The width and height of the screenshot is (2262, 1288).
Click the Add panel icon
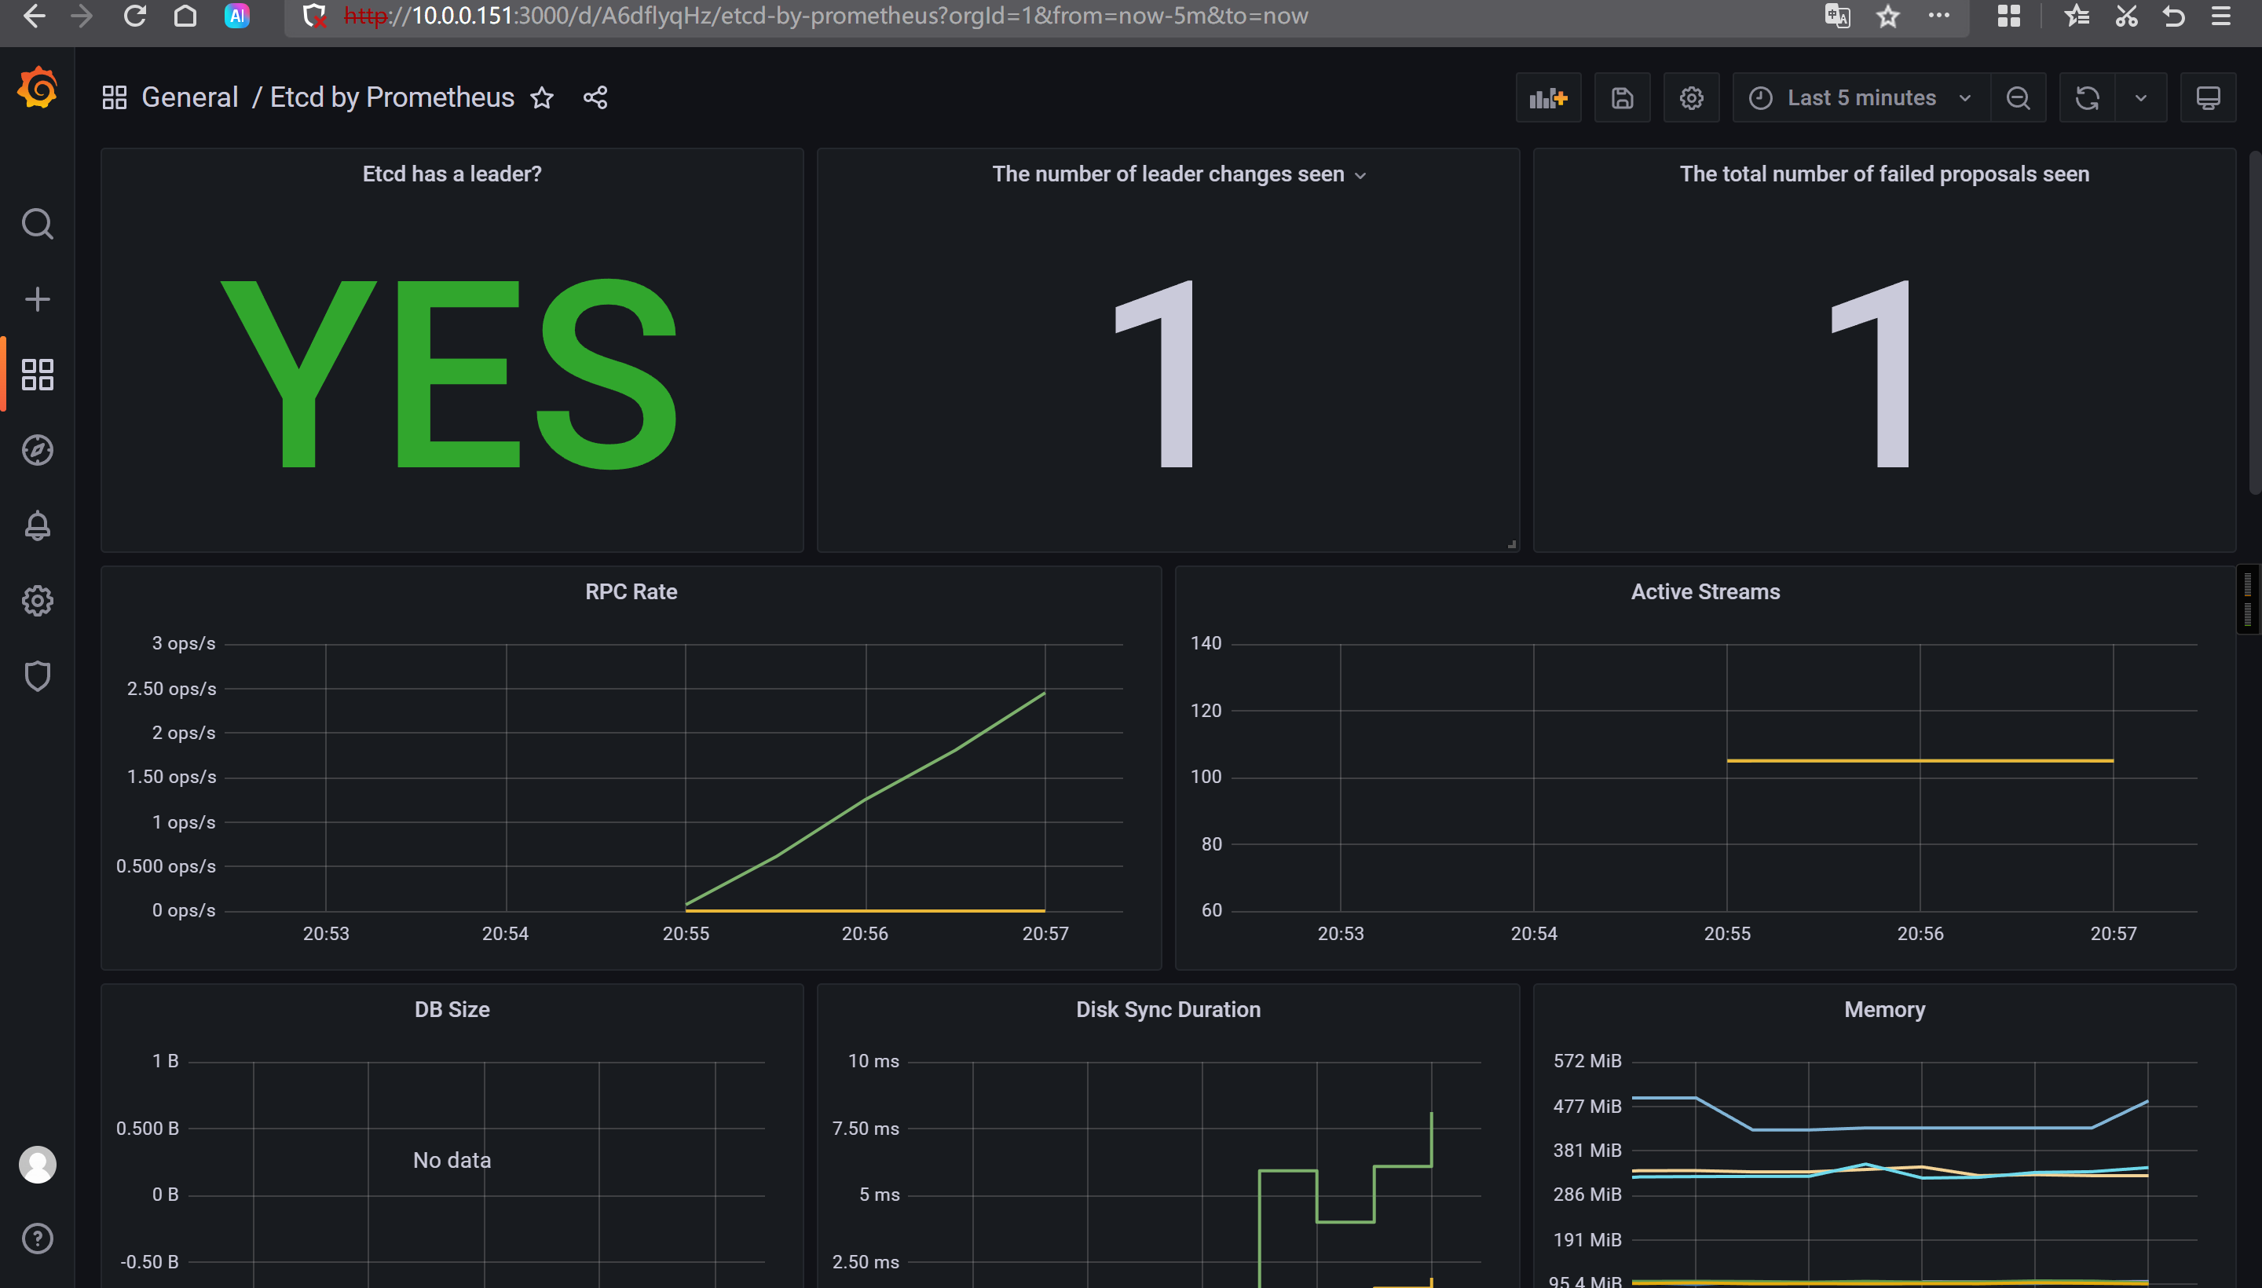[x=1547, y=98]
